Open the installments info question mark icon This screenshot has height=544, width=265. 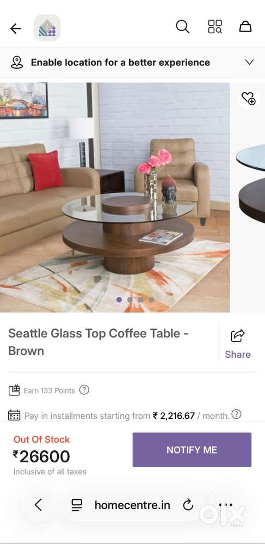point(236,414)
